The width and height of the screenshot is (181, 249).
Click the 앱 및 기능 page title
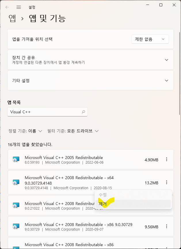[47, 18]
